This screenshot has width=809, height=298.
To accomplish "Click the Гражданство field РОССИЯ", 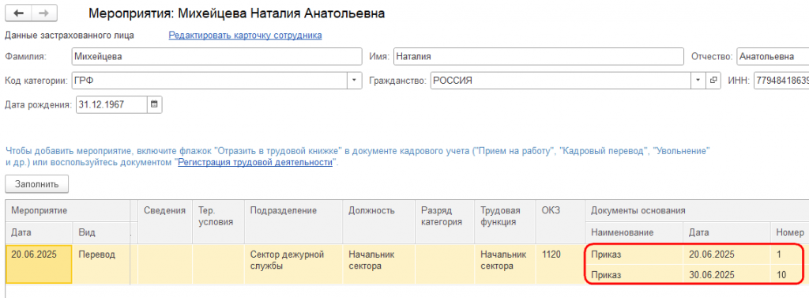I will pos(561,81).
